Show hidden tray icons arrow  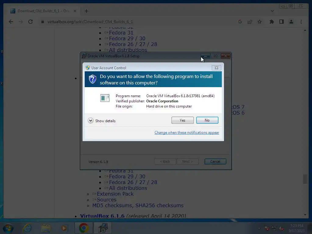[x=259, y=228]
